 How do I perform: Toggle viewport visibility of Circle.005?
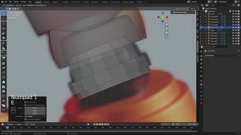[236, 27]
